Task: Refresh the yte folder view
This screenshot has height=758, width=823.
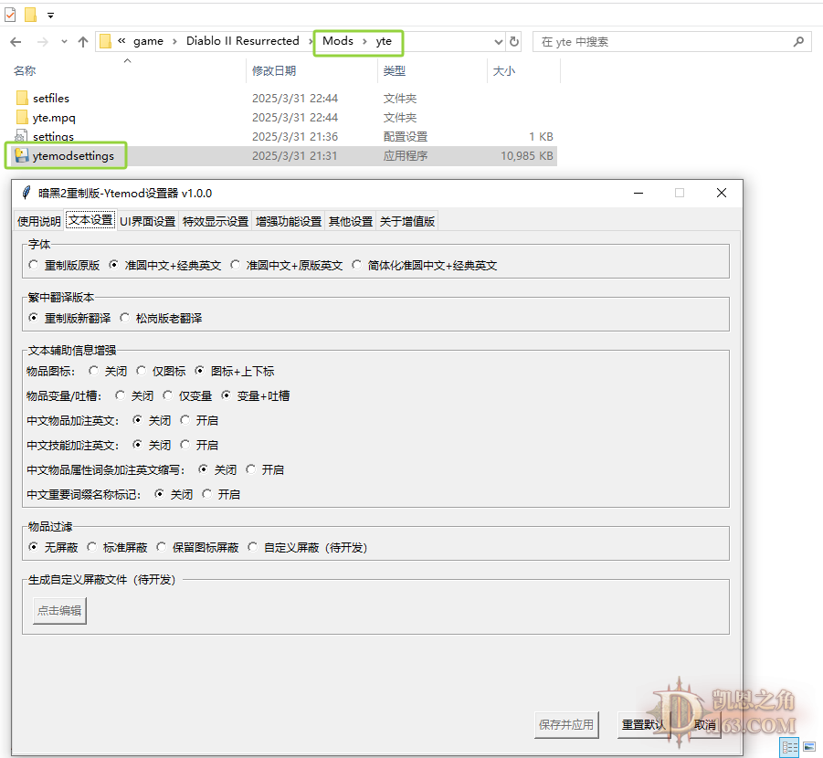Action: 514,41
